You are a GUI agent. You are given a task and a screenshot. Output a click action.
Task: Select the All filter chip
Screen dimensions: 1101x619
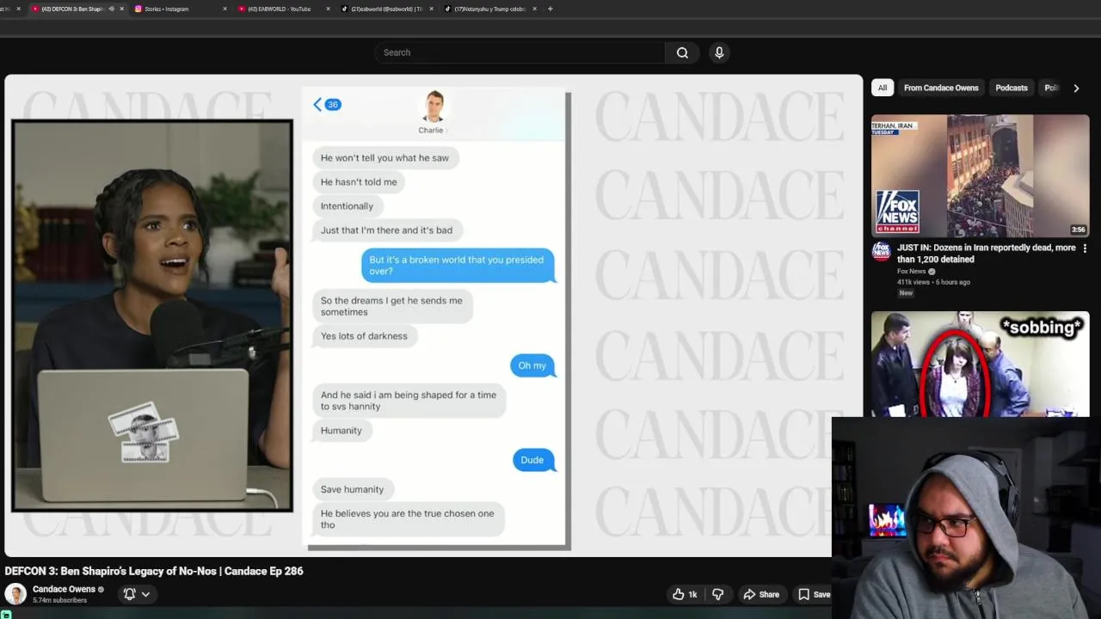click(883, 88)
